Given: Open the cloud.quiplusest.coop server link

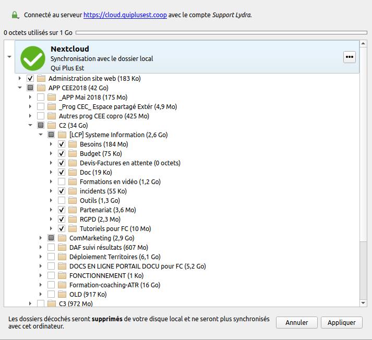Looking at the screenshot, I should pos(125,15).
